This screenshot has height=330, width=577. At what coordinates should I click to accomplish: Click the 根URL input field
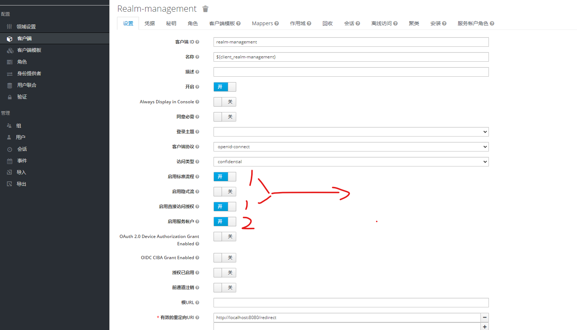pyautogui.click(x=351, y=303)
